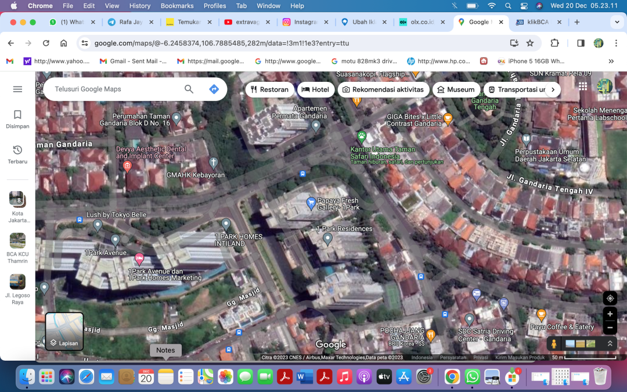This screenshot has height=392, width=627.
Task: Bookmark this page with the star
Action: (530, 43)
